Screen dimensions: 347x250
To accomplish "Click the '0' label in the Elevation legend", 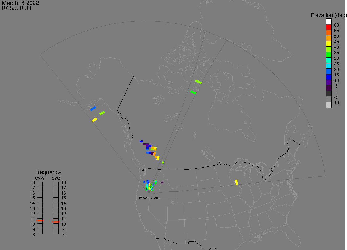I will point(337,92).
